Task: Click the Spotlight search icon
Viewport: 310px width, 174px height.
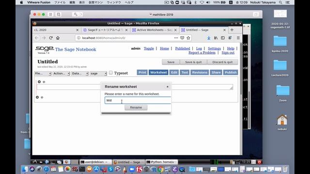Action: 280,2
